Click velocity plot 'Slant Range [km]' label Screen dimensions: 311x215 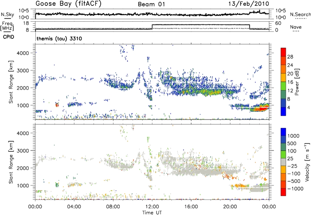pos(11,162)
